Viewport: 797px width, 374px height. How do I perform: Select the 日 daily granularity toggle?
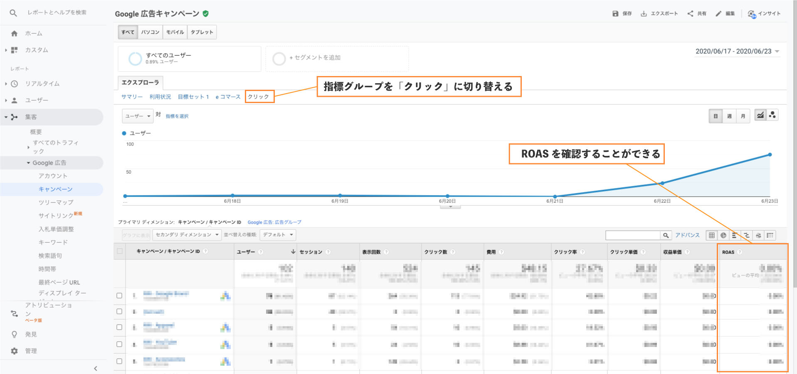tap(716, 116)
